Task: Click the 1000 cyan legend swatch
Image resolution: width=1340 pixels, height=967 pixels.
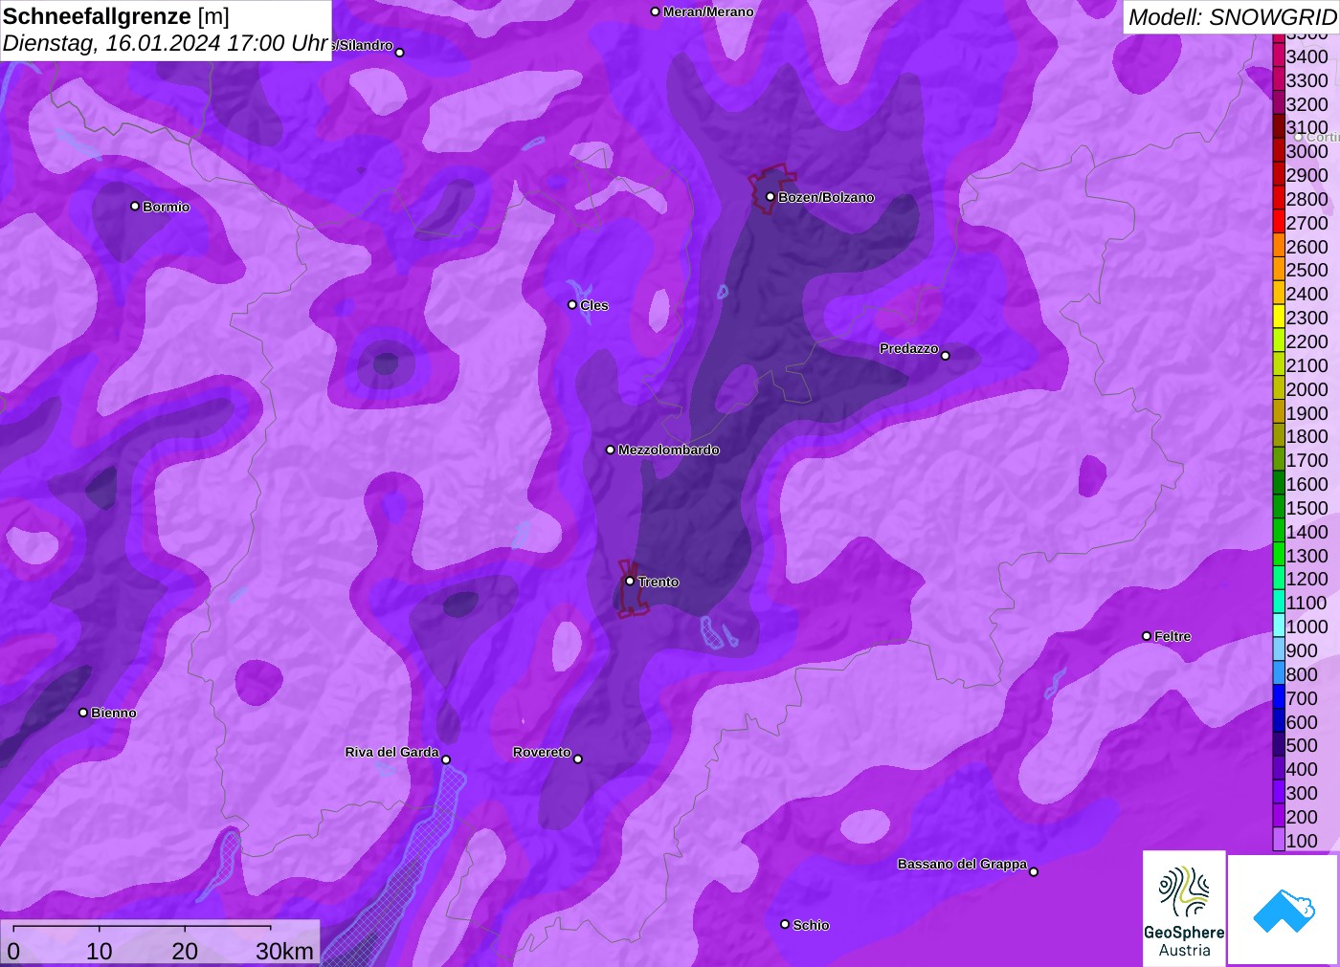Action: [x=1279, y=626]
